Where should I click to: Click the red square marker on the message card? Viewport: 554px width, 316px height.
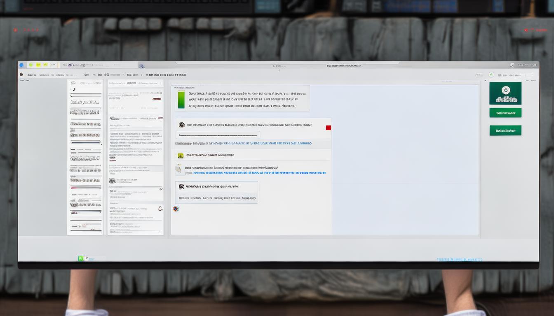click(x=328, y=128)
